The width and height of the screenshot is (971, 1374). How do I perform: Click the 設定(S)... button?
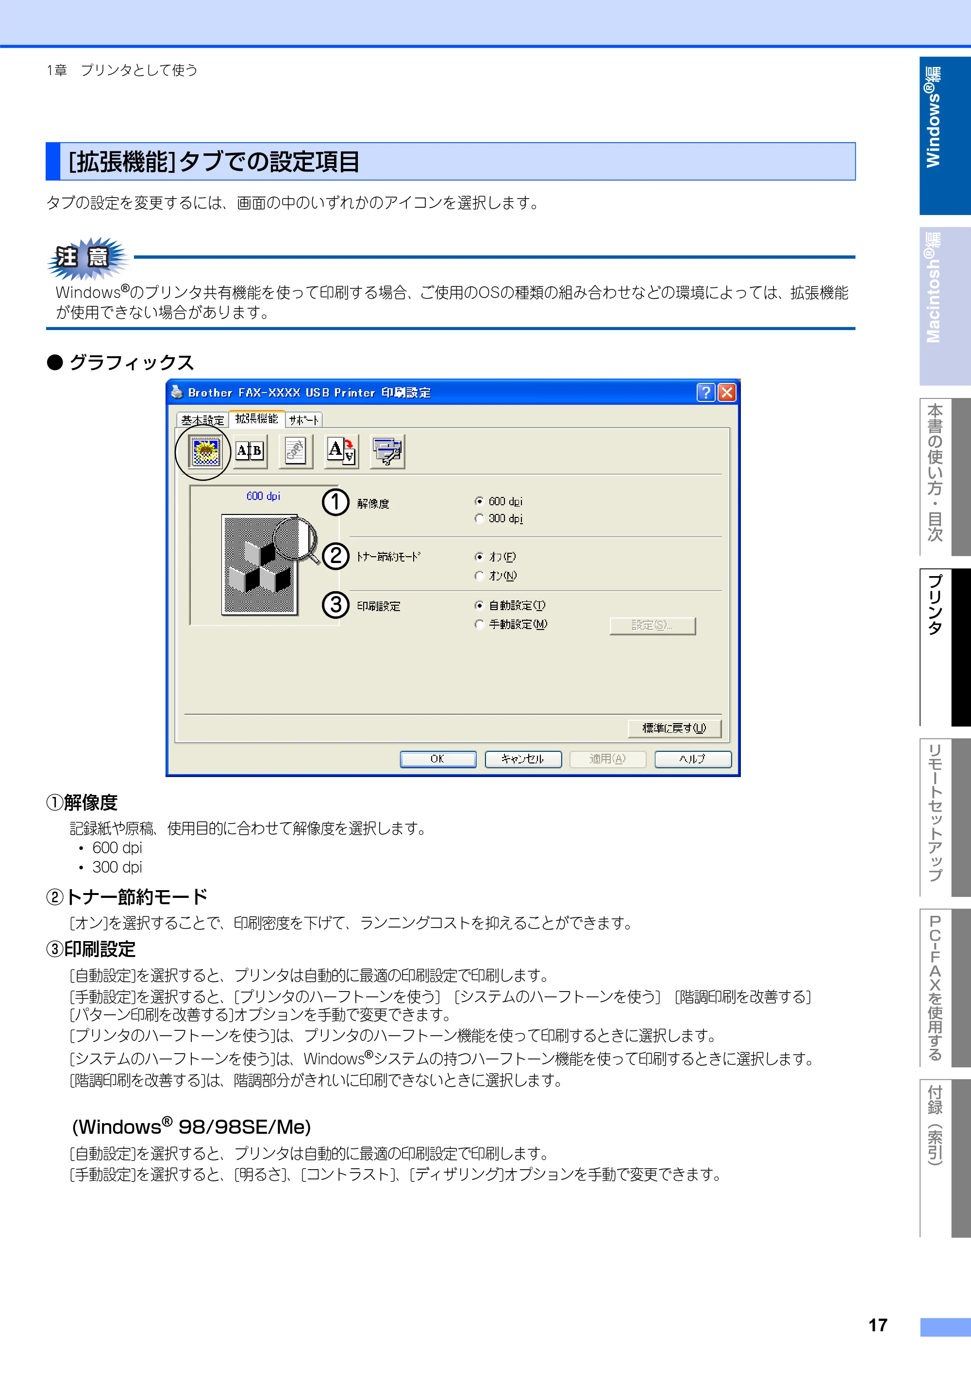653,625
